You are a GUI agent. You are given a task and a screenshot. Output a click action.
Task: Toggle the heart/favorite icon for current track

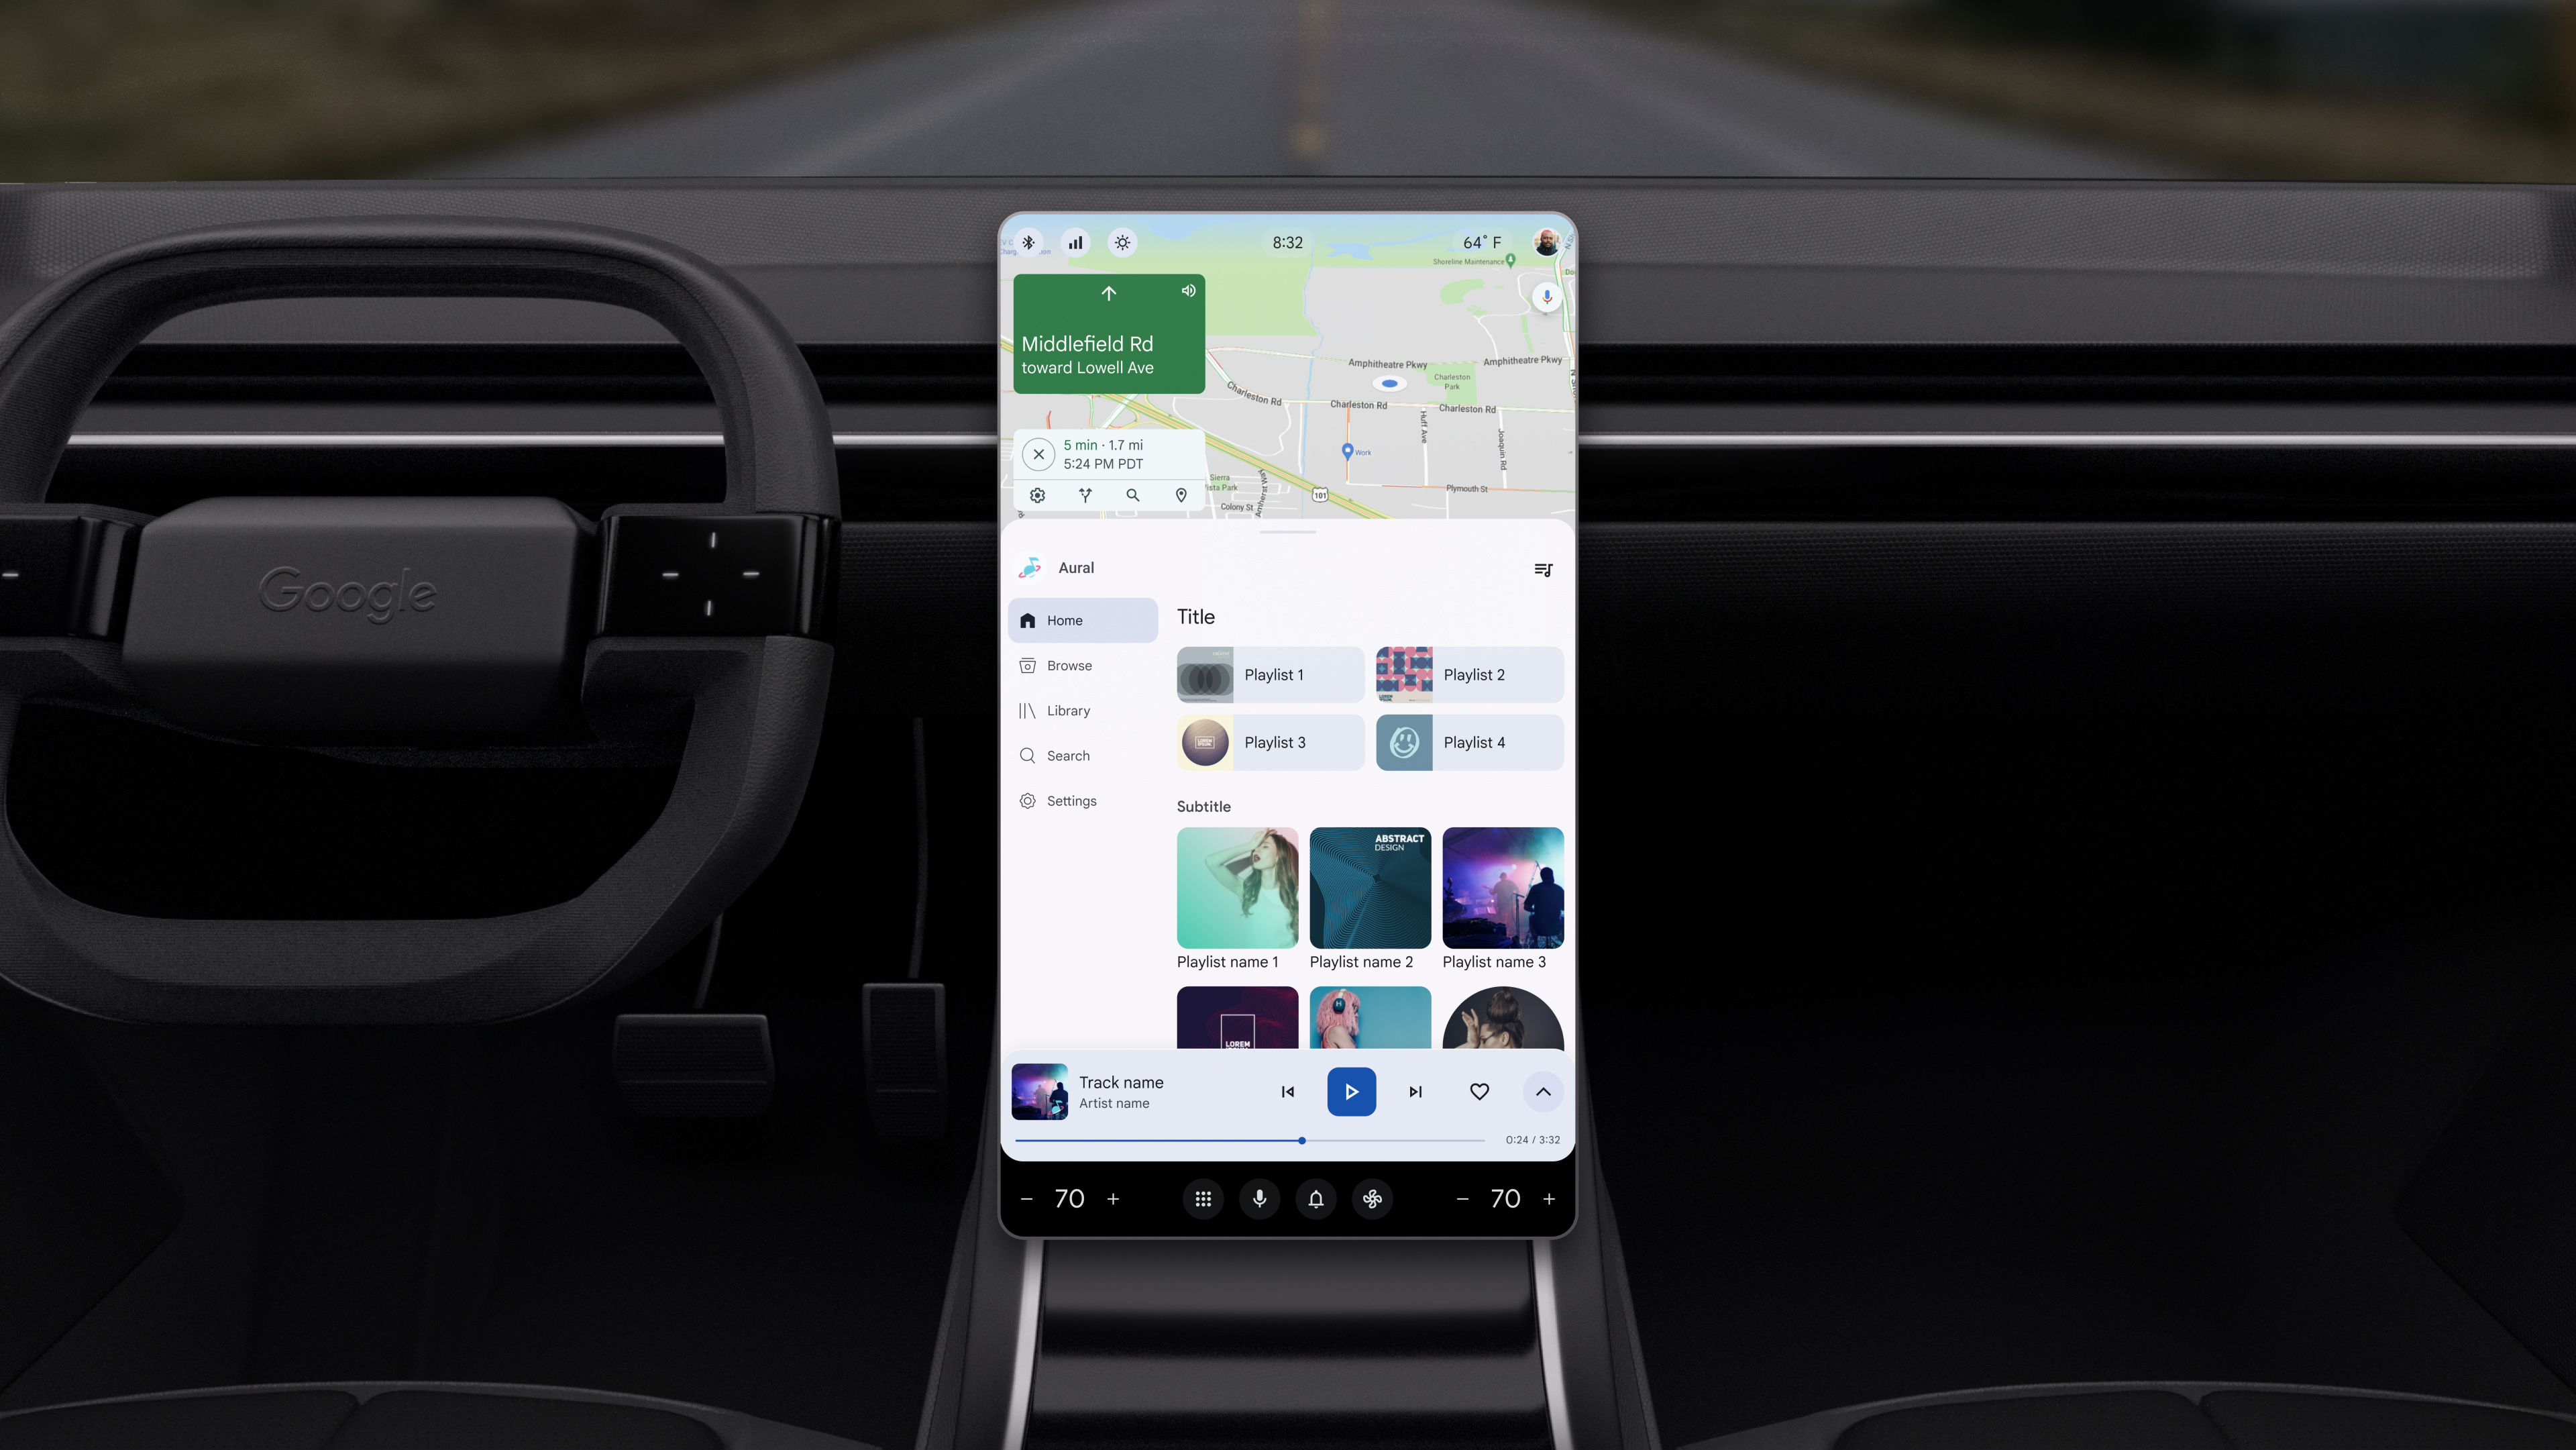(x=1479, y=1090)
